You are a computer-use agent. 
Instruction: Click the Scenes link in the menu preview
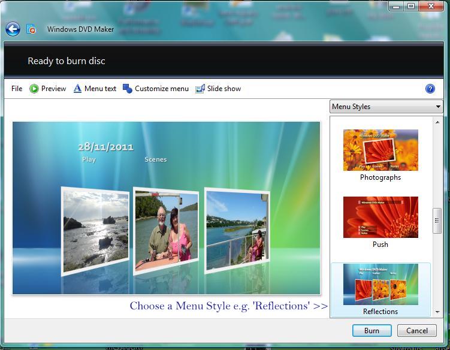pos(156,159)
